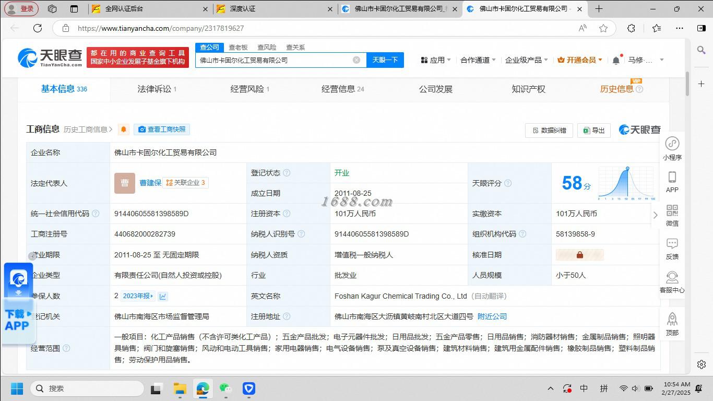Screen dimensions: 713x401
Task: Open the 反馈 feedback icon
Action: point(672,244)
